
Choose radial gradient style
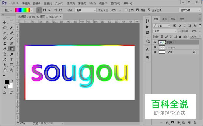click(x=45, y=10)
